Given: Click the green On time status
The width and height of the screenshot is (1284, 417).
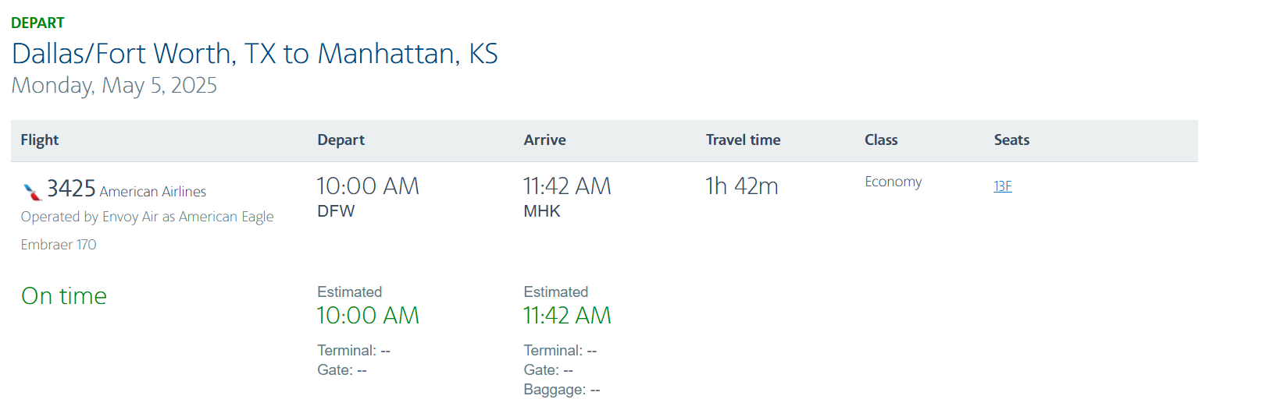Looking at the screenshot, I should [64, 296].
